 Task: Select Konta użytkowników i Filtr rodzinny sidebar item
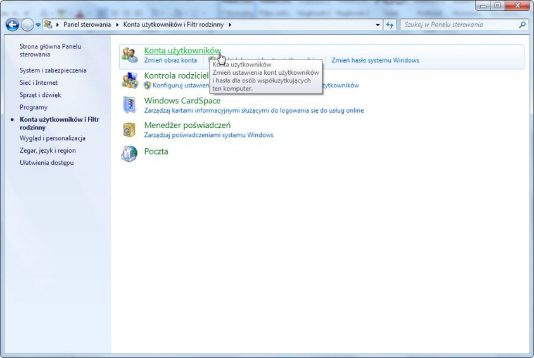tap(60, 124)
